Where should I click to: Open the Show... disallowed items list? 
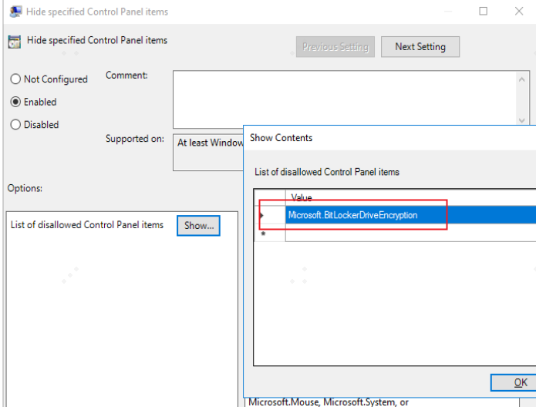click(198, 226)
